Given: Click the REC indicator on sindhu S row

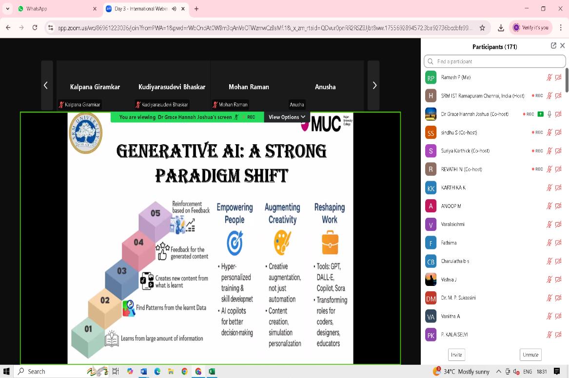Looking at the screenshot, I should 537,132.
